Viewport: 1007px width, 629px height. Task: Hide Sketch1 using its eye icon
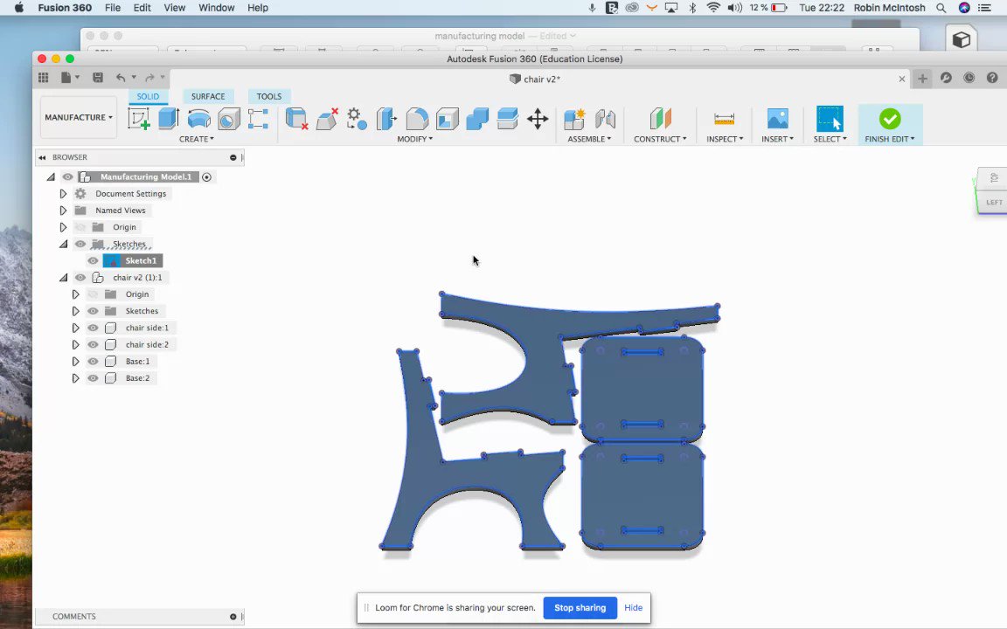94,260
